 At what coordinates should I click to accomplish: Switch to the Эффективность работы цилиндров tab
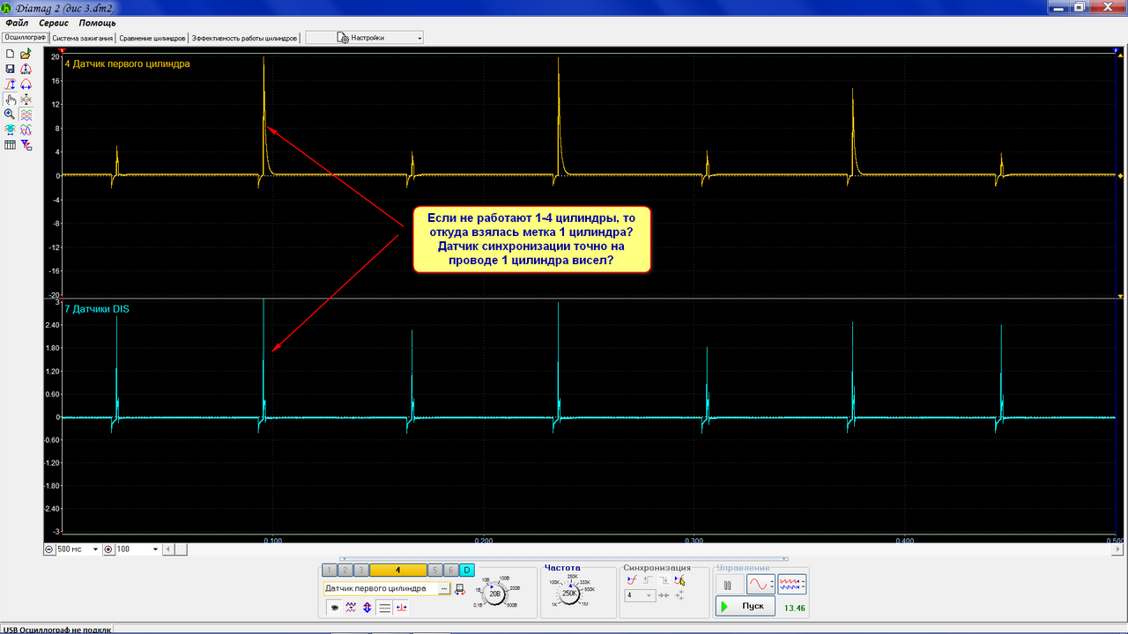(x=245, y=38)
